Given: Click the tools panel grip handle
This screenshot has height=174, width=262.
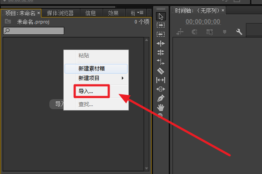Looking at the screenshot, I should click(161, 9).
